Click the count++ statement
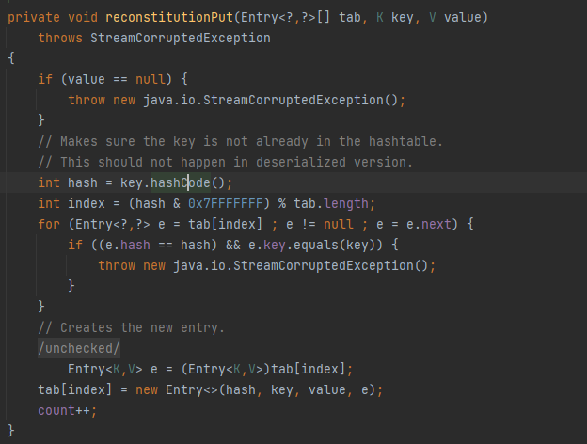 (67, 410)
